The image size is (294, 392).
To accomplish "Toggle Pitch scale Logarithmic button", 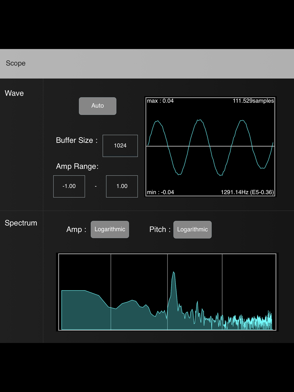I will coord(193,229).
